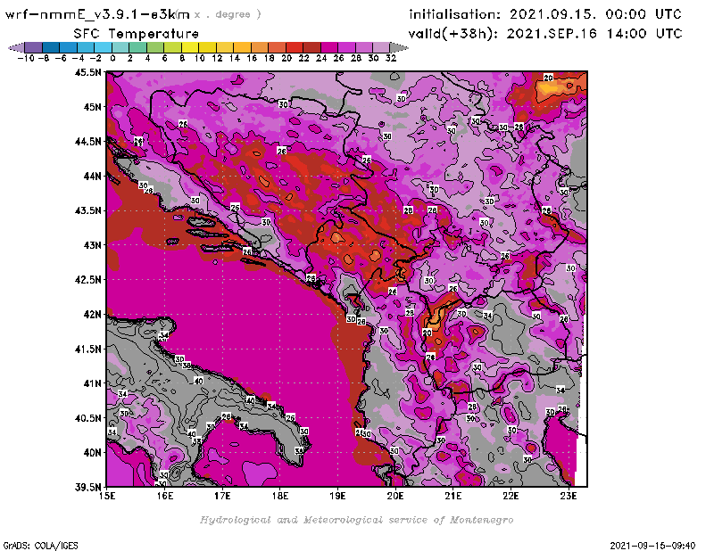This screenshot has width=714, height=551.
Task: Pick the light pink swatch between 30 and 32
Action: tap(381, 47)
